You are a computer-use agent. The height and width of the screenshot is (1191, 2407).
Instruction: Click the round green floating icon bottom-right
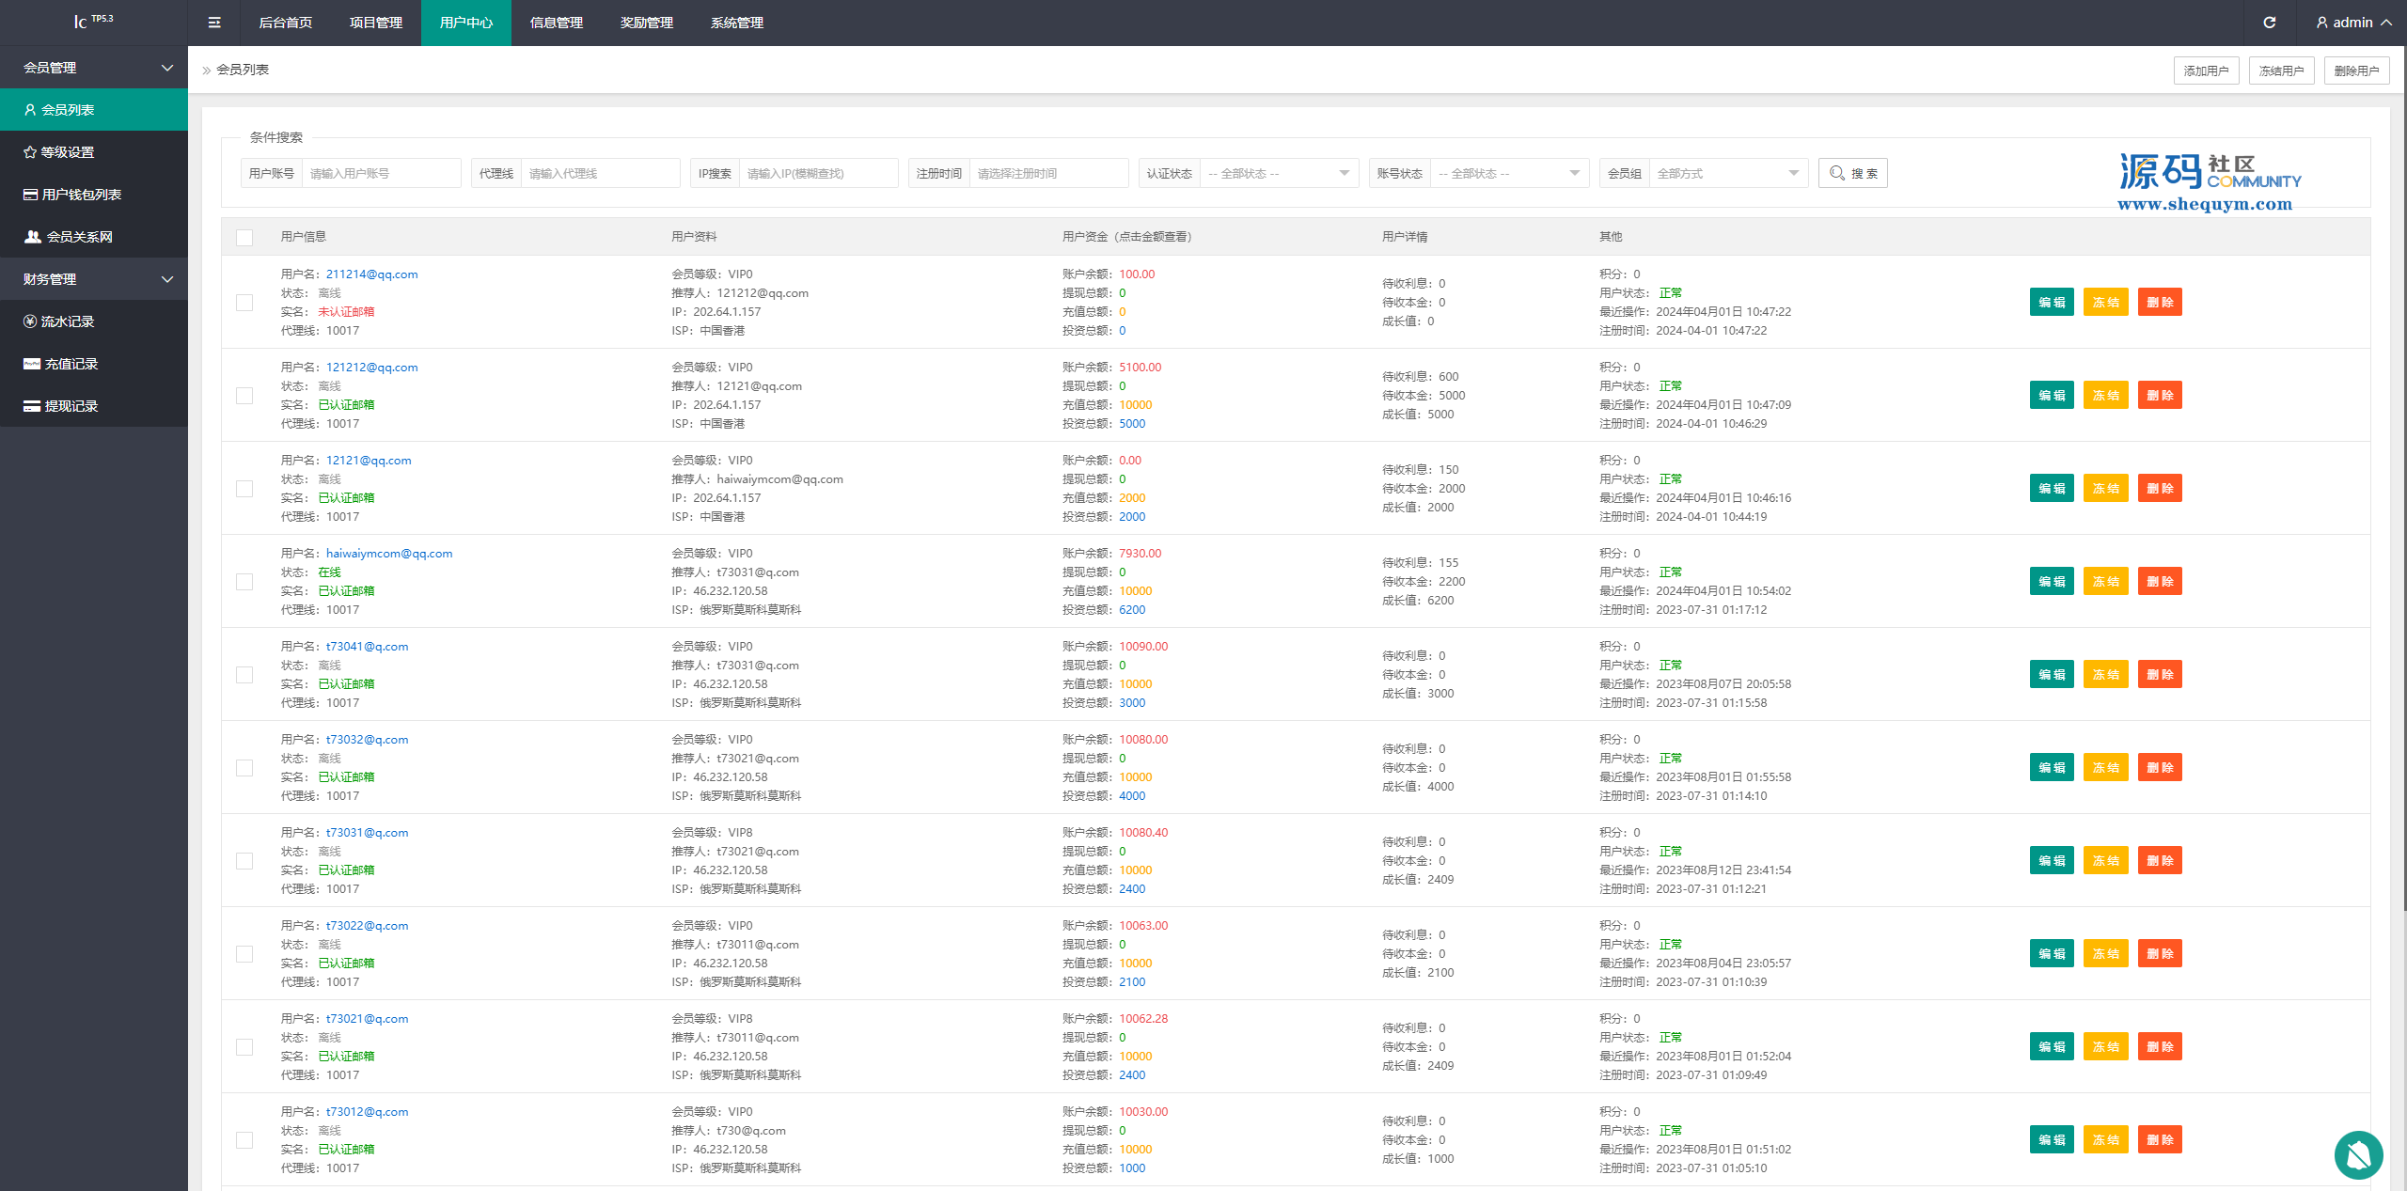point(2358,1155)
